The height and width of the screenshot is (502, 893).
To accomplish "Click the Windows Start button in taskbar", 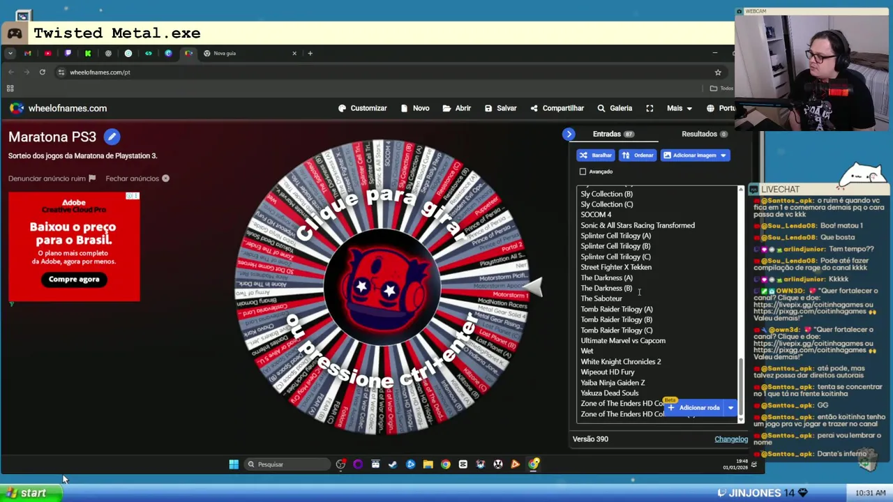I will tap(234, 464).
